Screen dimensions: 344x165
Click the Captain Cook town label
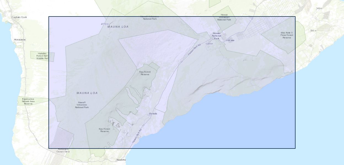[x=19, y=17]
